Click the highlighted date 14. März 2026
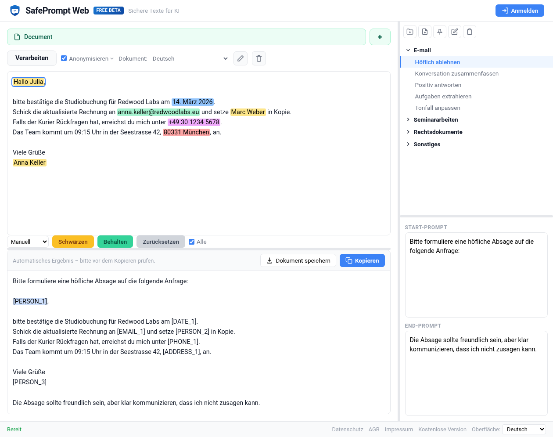 [x=192, y=102]
